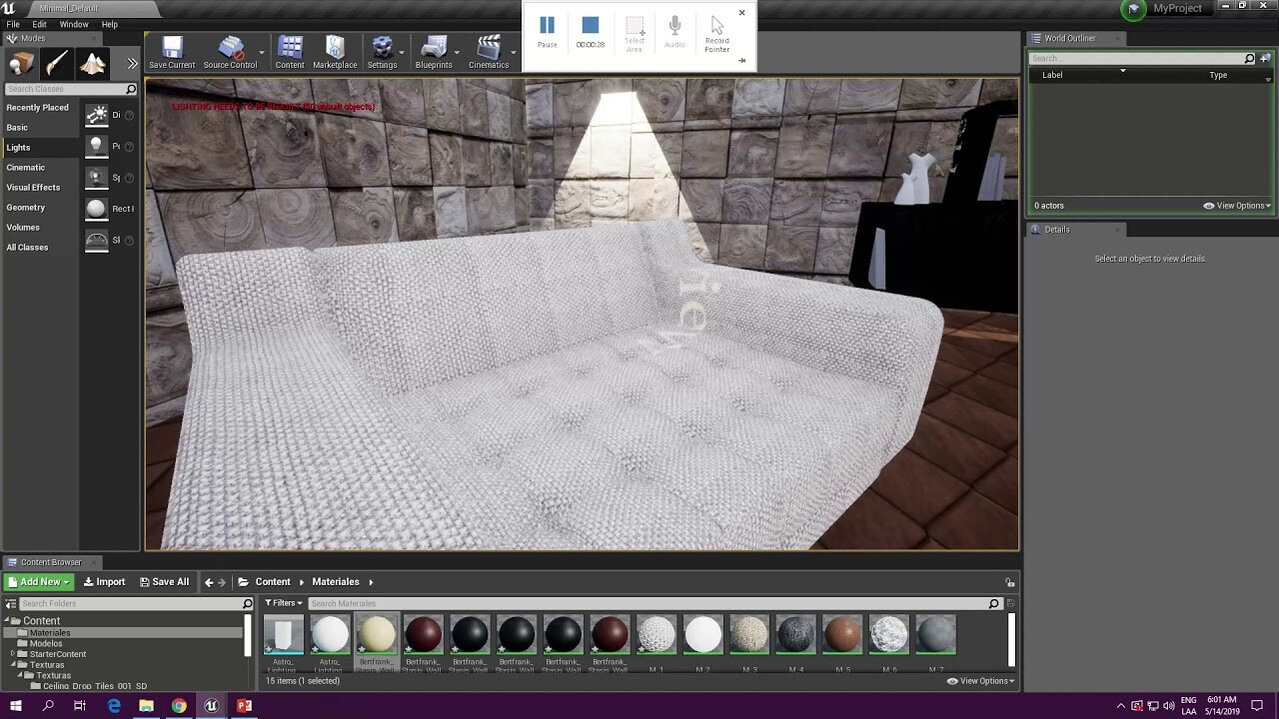Open the File menu
The height and width of the screenshot is (719, 1279).
(x=13, y=24)
